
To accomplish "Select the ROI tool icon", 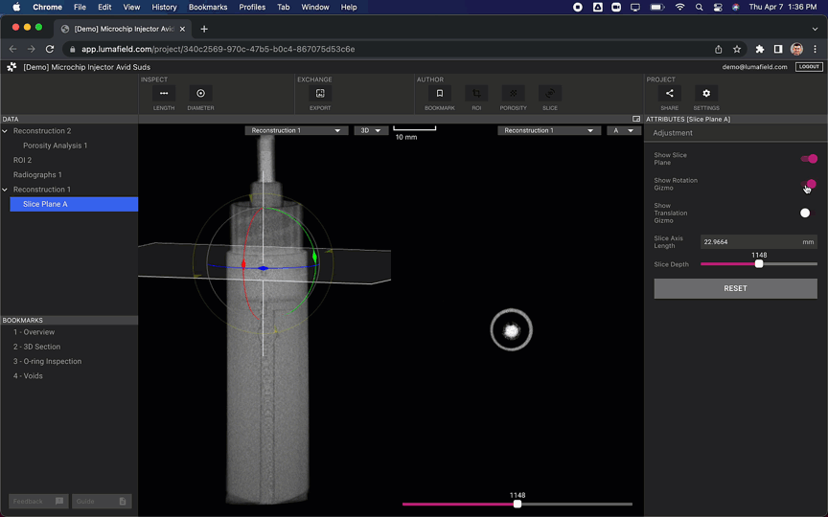I will (x=476, y=94).
